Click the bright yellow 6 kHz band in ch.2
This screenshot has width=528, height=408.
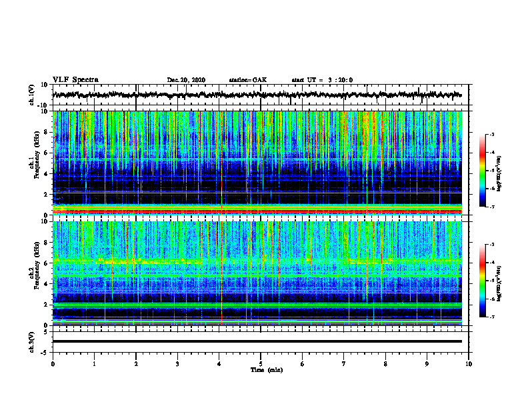(x=257, y=261)
